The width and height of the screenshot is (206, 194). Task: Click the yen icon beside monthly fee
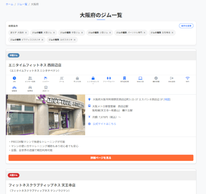tap(89, 117)
